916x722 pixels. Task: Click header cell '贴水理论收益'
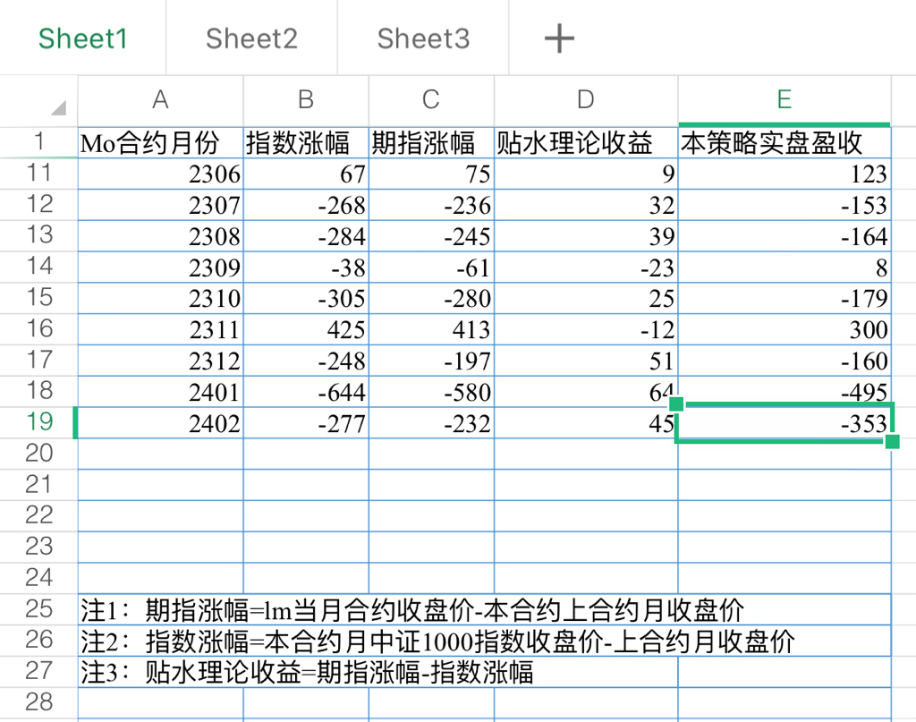click(x=586, y=142)
